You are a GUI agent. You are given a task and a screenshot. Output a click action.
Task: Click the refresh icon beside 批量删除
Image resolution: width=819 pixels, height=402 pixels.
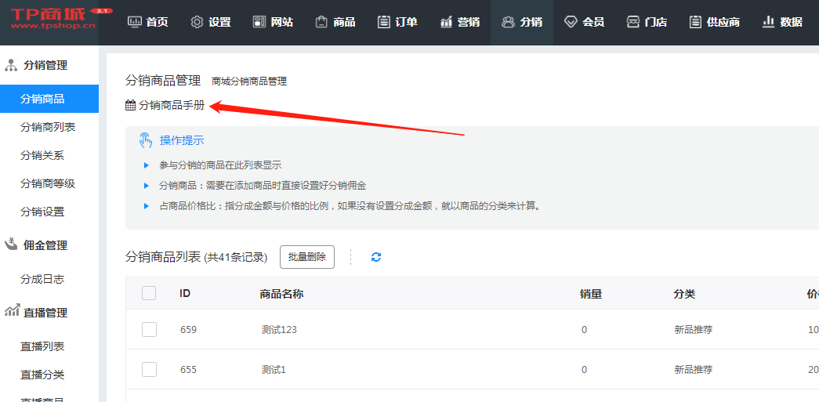pyautogui.click(x=376, y=257)
